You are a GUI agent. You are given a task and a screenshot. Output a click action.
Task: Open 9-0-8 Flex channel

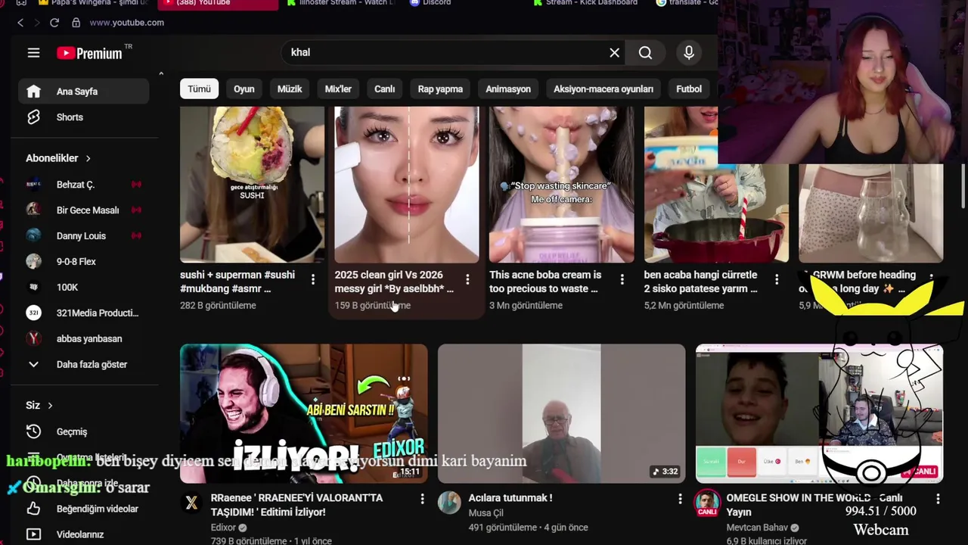point(84,262)
